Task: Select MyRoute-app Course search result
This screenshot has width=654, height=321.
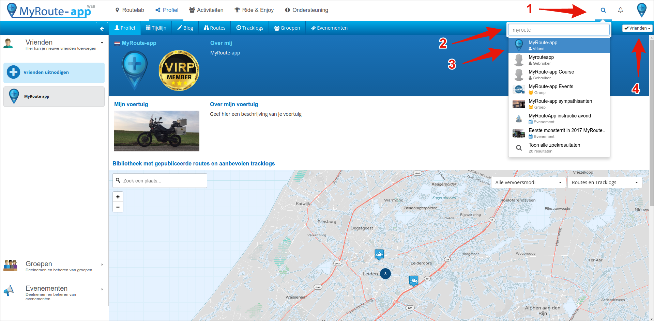Action: 559,75
